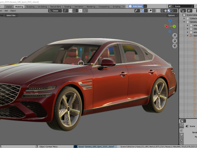Open the viewport shading options dropdown arrow
197x148 pixels.
point(176,11)
